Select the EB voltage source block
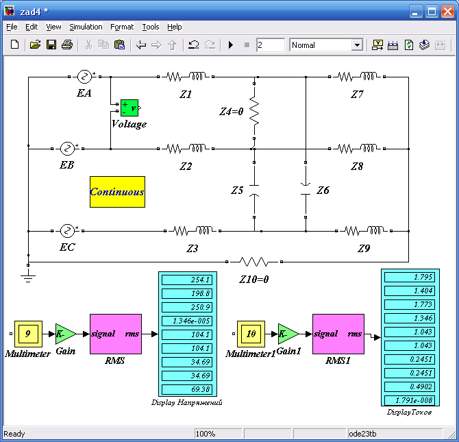 click(x=67, y=149)
